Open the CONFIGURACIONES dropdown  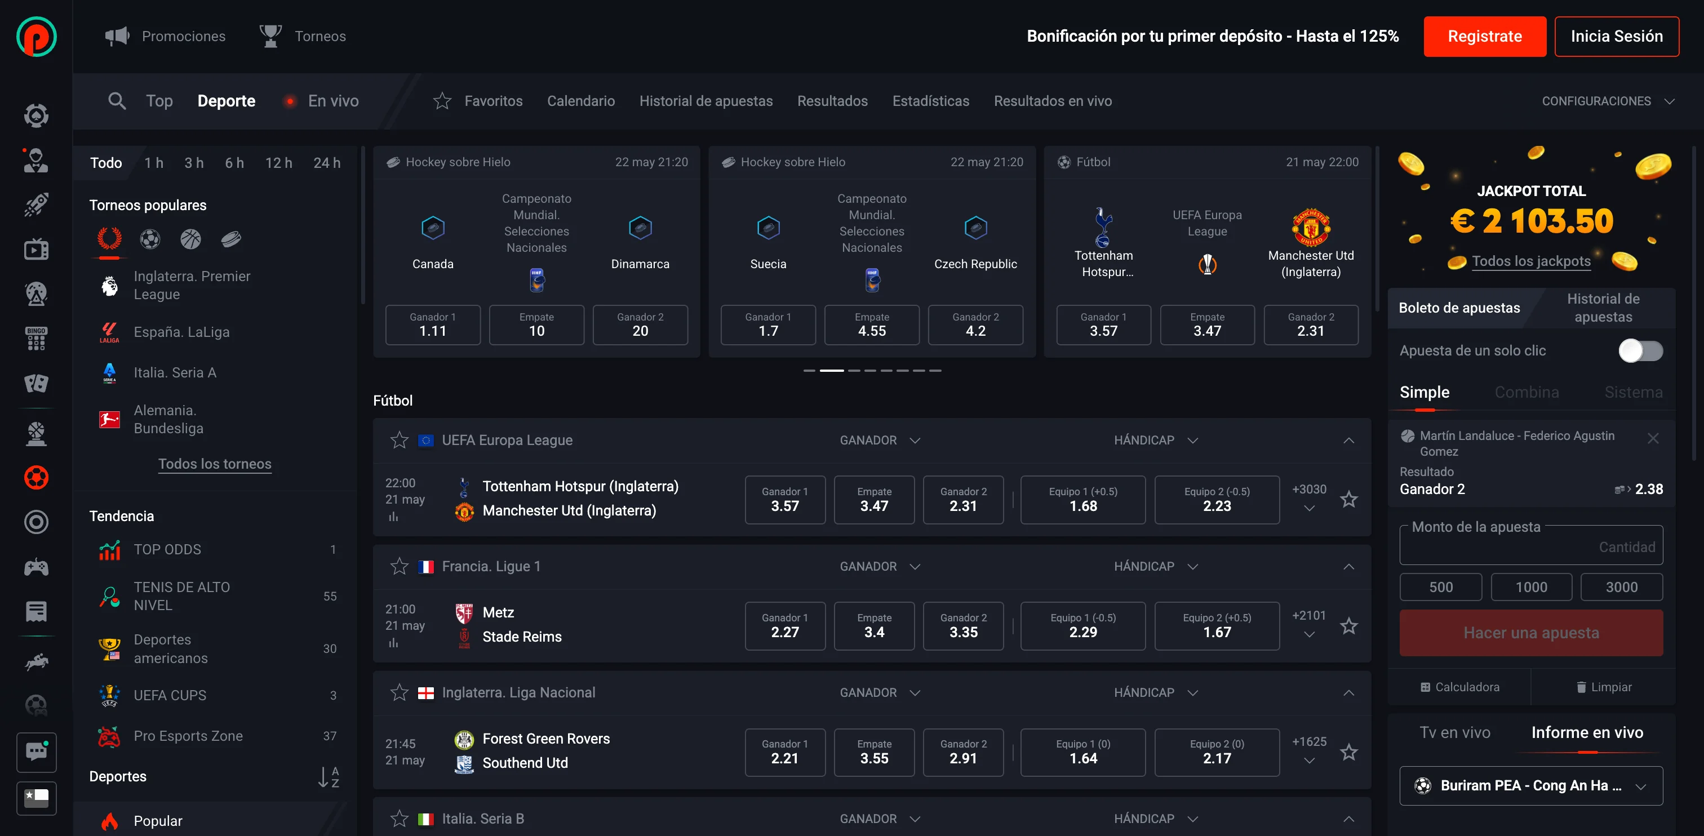point(1608,101)
